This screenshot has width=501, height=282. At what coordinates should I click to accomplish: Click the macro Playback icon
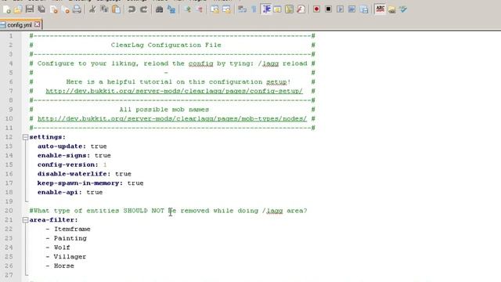[x=340, y=9]
